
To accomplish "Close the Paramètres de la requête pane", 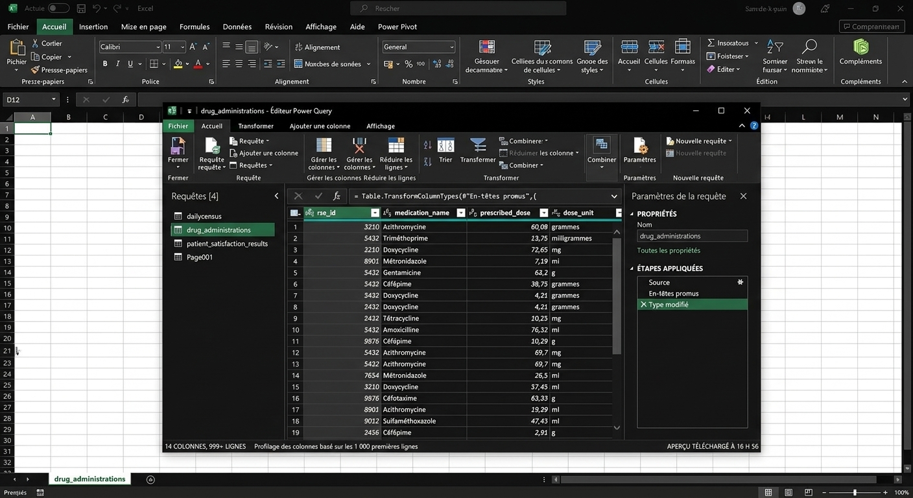I will coord(743,196).
